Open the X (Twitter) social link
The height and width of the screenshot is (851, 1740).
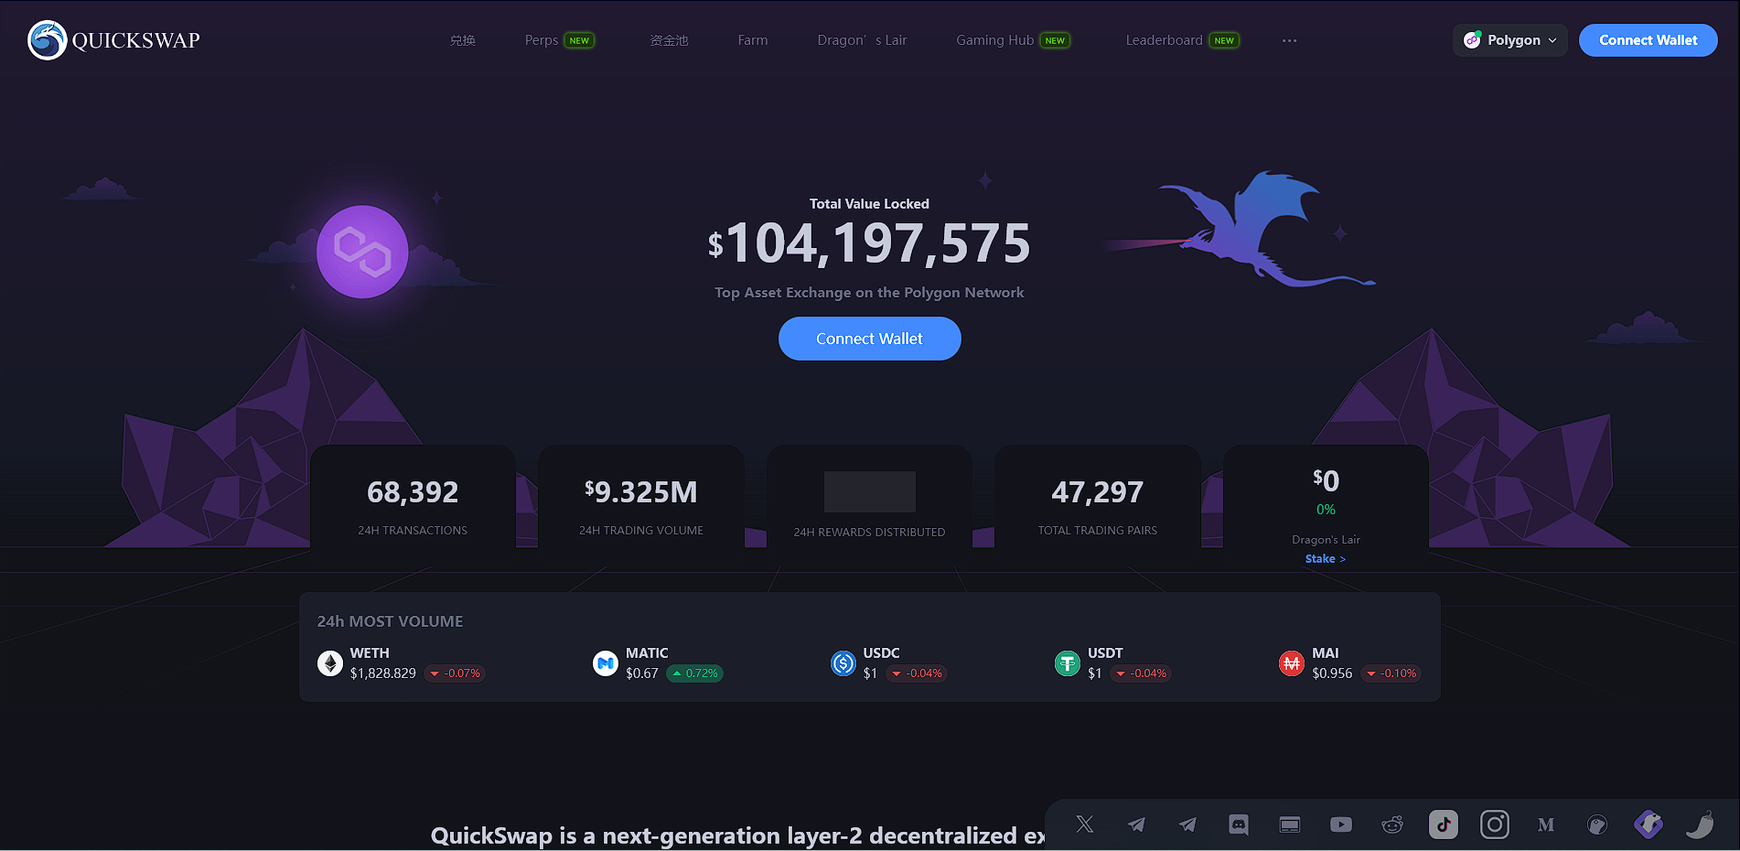1085,824
